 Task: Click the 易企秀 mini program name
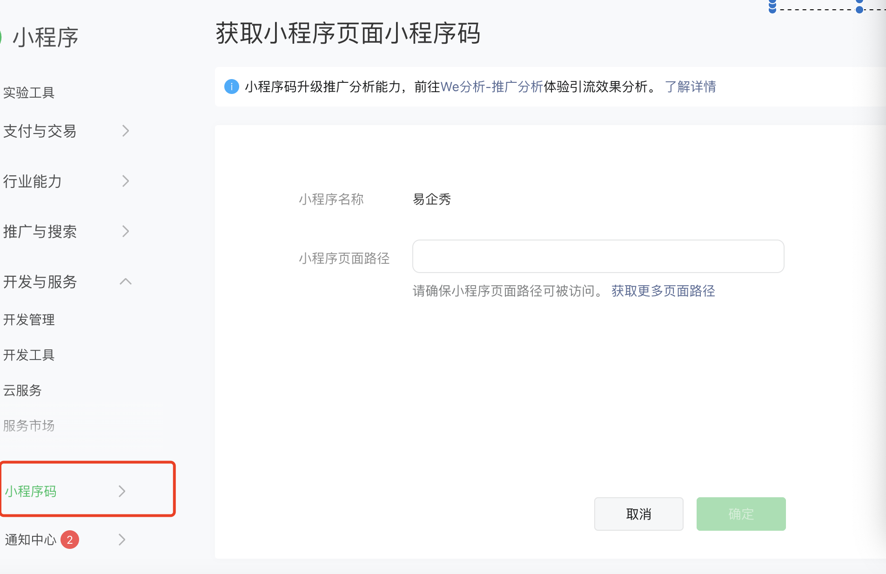pos(432,199)
